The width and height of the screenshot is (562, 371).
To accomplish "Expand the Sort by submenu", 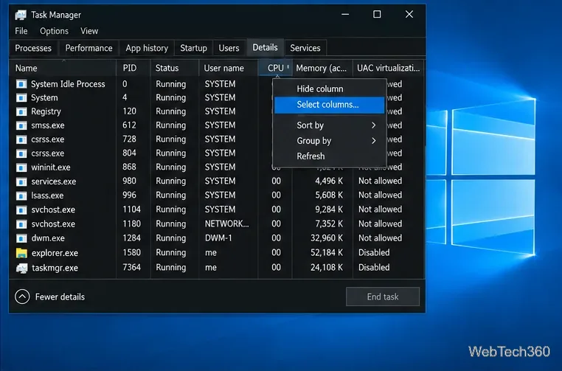I will [330, 125].
